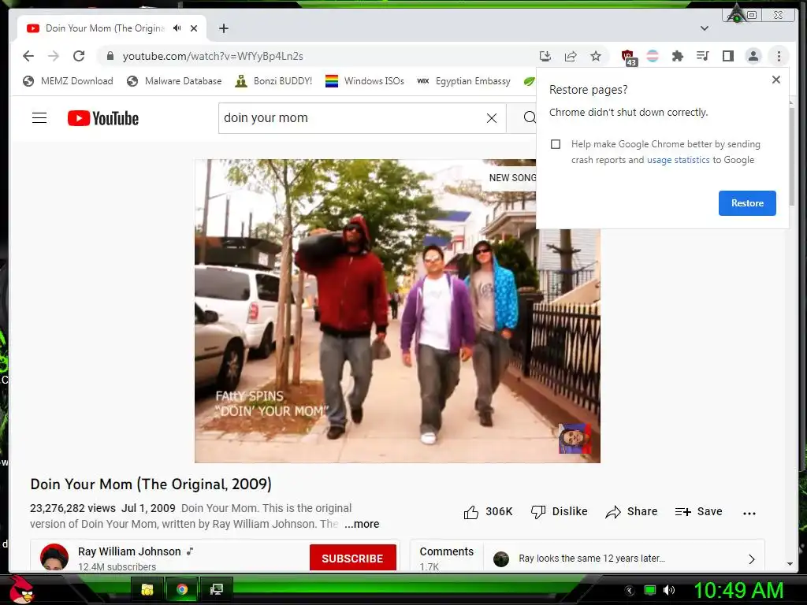Open the Malware Database bookmark
The width and height of the screenshot is (807, 605).
pos(174,81)
